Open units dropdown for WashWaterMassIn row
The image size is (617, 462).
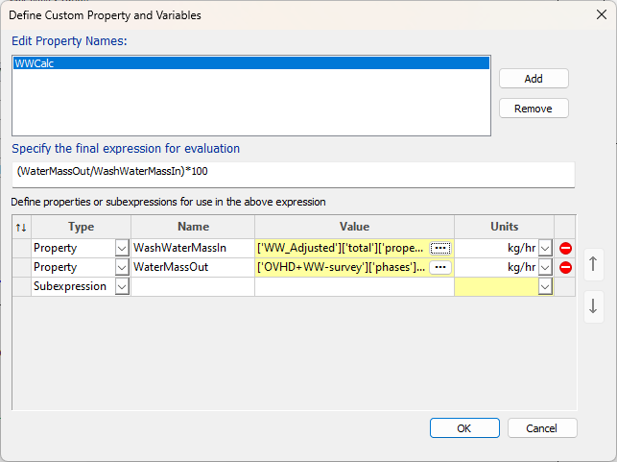(x=545, y=249)
